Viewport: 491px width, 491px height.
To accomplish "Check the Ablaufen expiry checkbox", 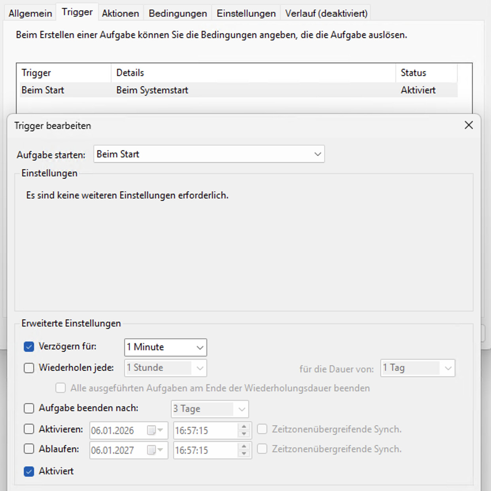I will click(x=29, y=449).
